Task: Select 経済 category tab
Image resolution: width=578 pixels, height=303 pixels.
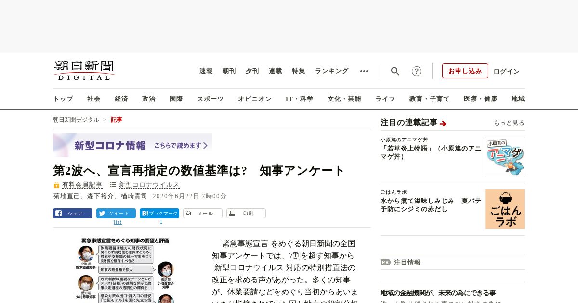Action: pyautogui.click(x=121, y=99)
